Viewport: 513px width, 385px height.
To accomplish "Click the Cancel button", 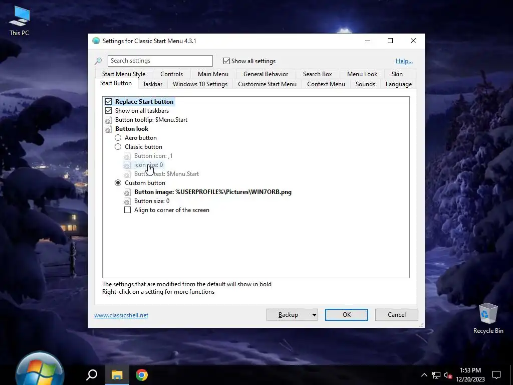I will [397, 315].
